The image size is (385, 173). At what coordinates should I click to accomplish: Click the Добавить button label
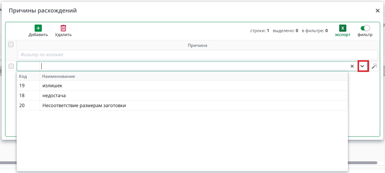pos(38,35)
